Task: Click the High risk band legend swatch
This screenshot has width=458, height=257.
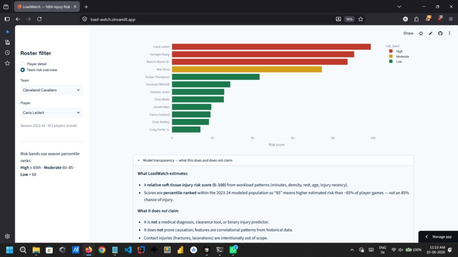Action: tap(391, 51)
